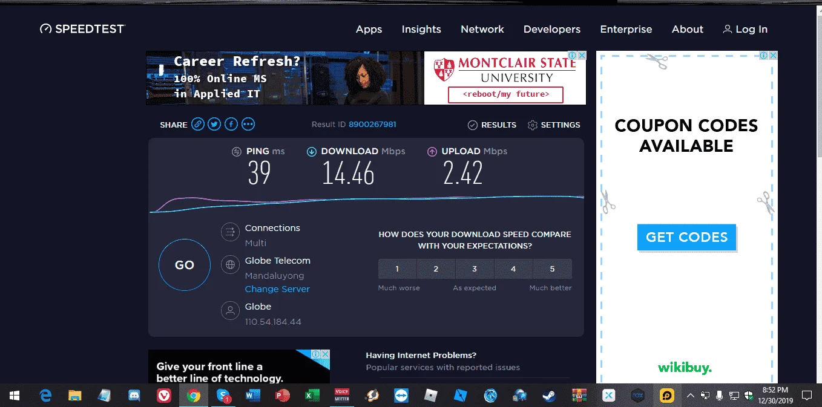Open Excel from taskbar
822x407 pixels.
pos(312,396)
